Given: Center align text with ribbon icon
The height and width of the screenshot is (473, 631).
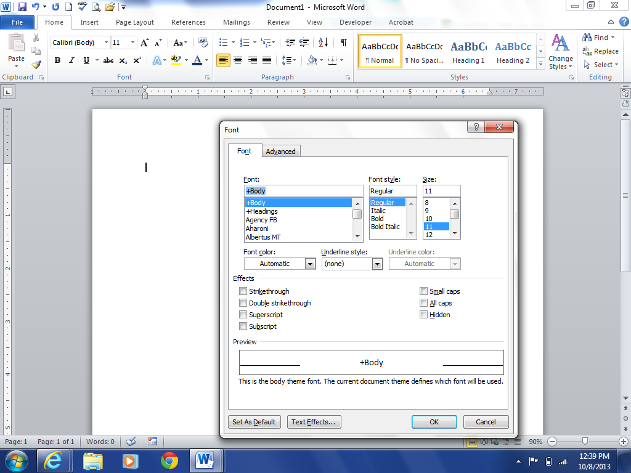Looking at the screenshot, I should click(238, 60).
